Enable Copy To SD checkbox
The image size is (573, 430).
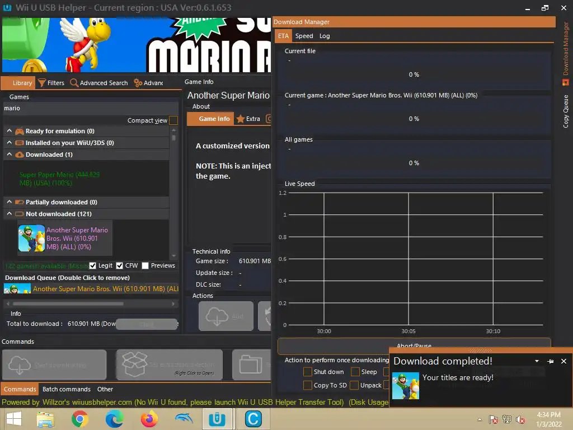(308, 385)
